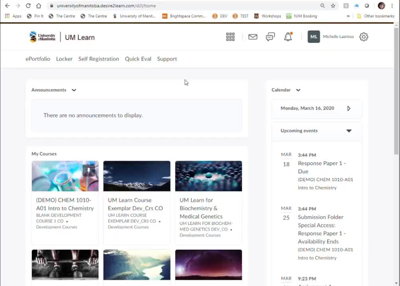Advance calendar to next day arrow
The height and width of the screenshot is (286, 400).
[x=349, y=108]
